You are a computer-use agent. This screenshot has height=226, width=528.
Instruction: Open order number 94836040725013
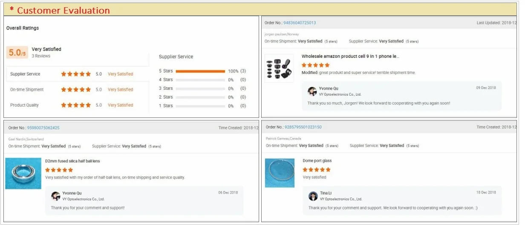pyautogui.click(x=300, y=23)
